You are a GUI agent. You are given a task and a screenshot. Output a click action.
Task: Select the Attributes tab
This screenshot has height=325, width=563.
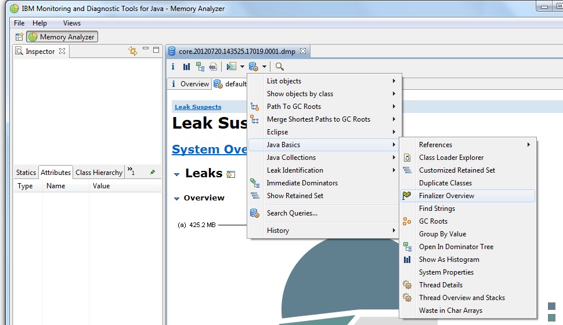(56, 173)
